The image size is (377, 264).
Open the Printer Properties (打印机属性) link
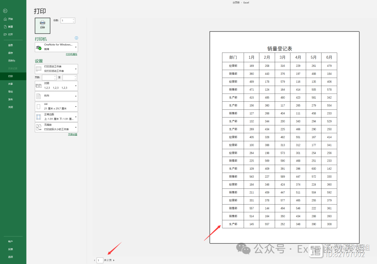pos(72,55)
